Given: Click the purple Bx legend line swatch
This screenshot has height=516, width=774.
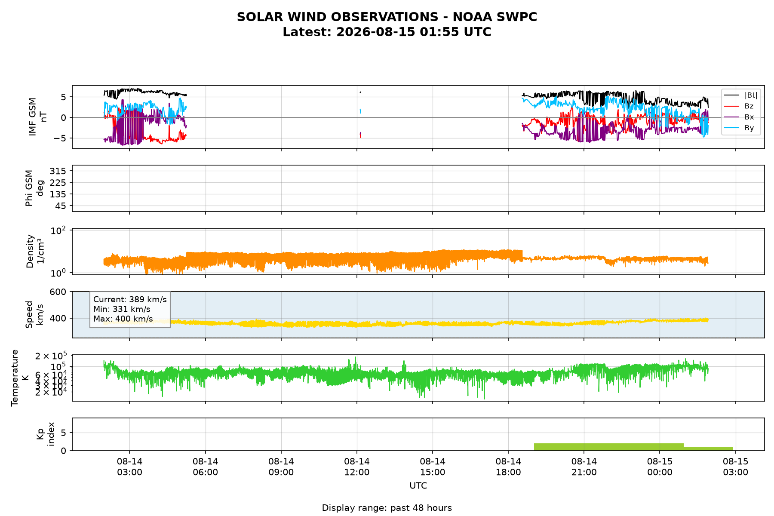Looking at the screenshot, I should [x=732, y=117].
